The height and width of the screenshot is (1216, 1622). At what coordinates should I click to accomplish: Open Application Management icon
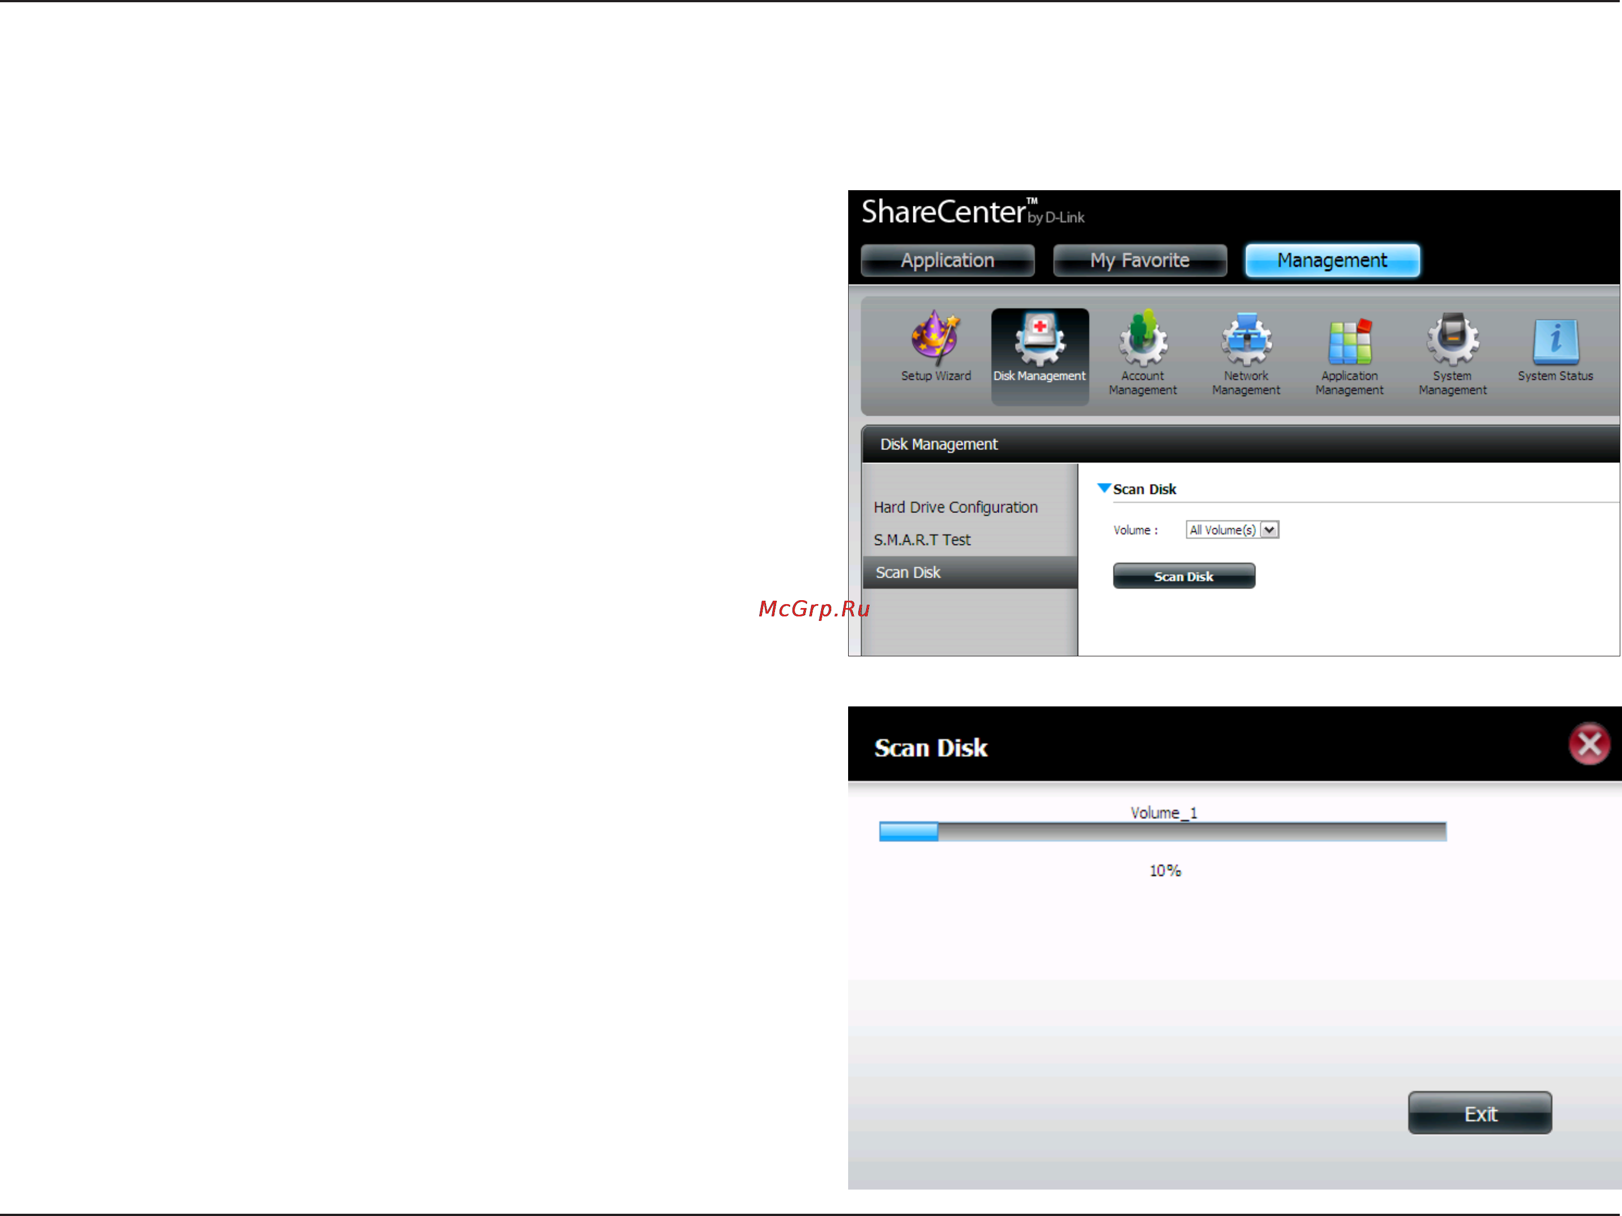point(1349,357)
